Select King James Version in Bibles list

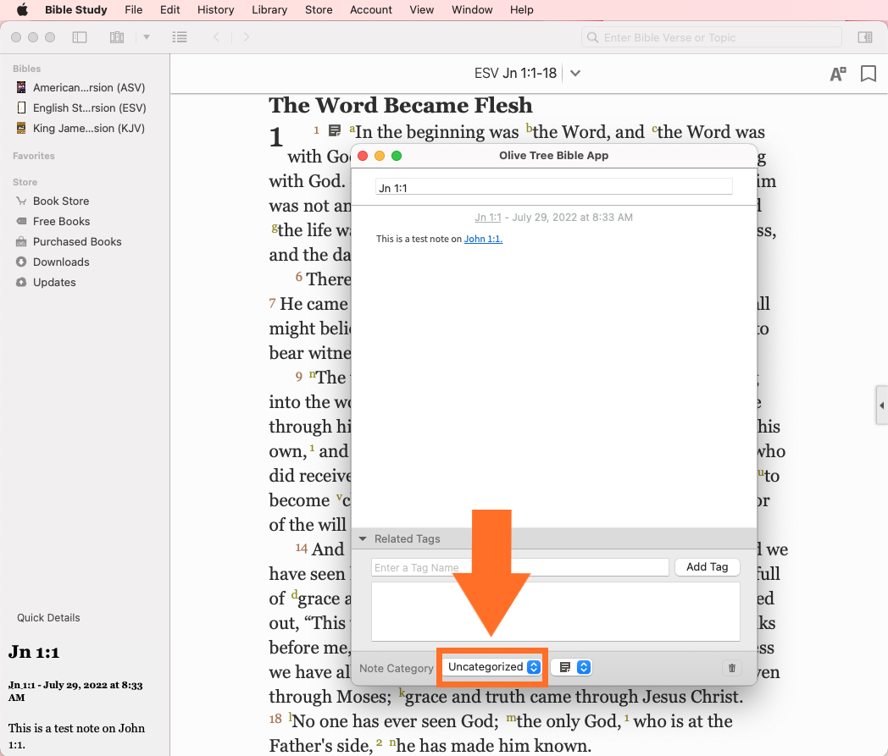tap(88, 128)
